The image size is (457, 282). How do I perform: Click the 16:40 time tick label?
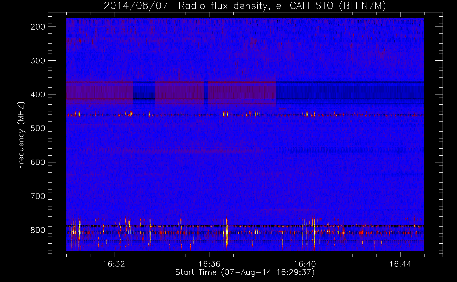click(305, 264)
